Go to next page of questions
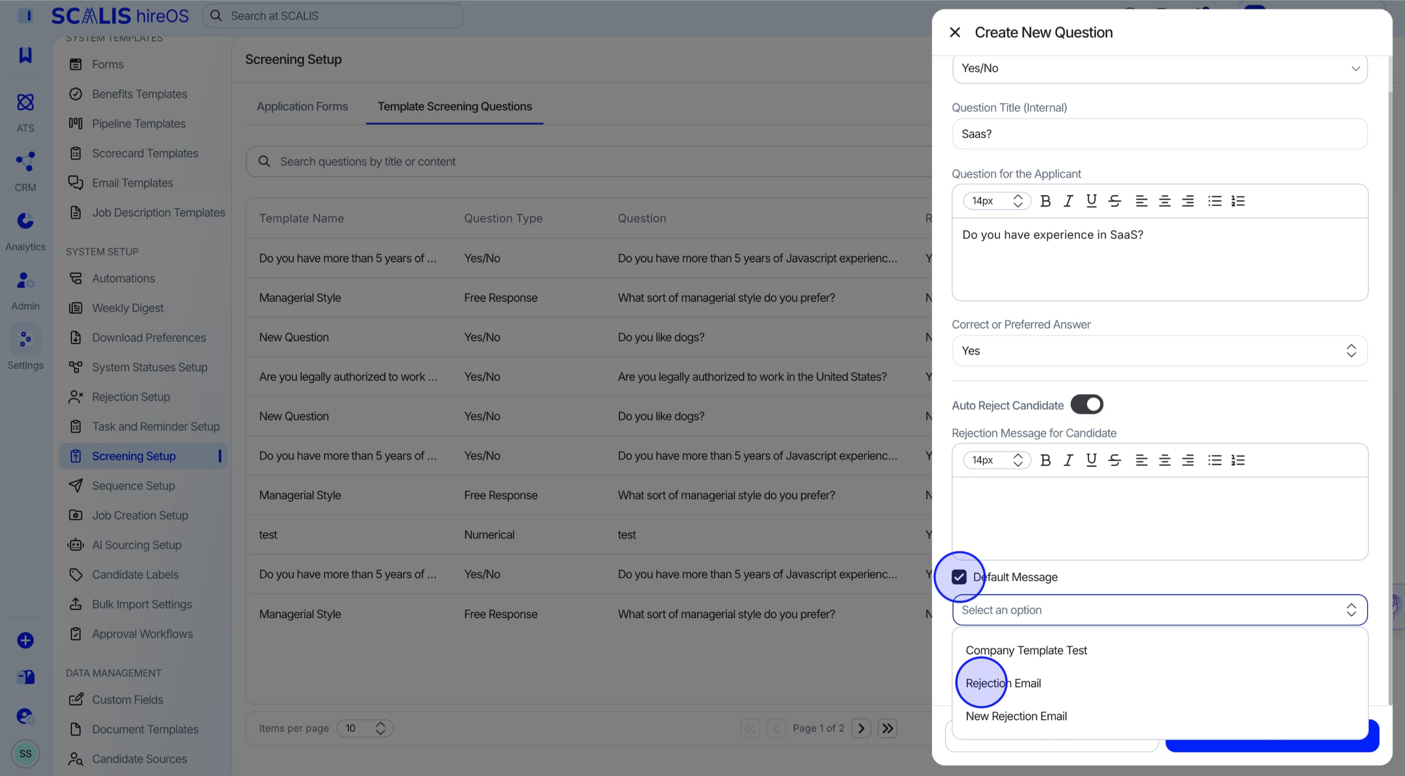Image resolution: width=1405 pixels, height=776 pixels. [861, 728]
